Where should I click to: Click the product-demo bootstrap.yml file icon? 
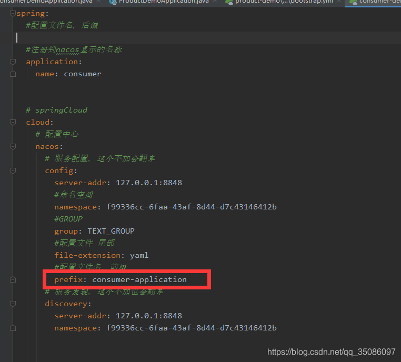pos(229,2)
